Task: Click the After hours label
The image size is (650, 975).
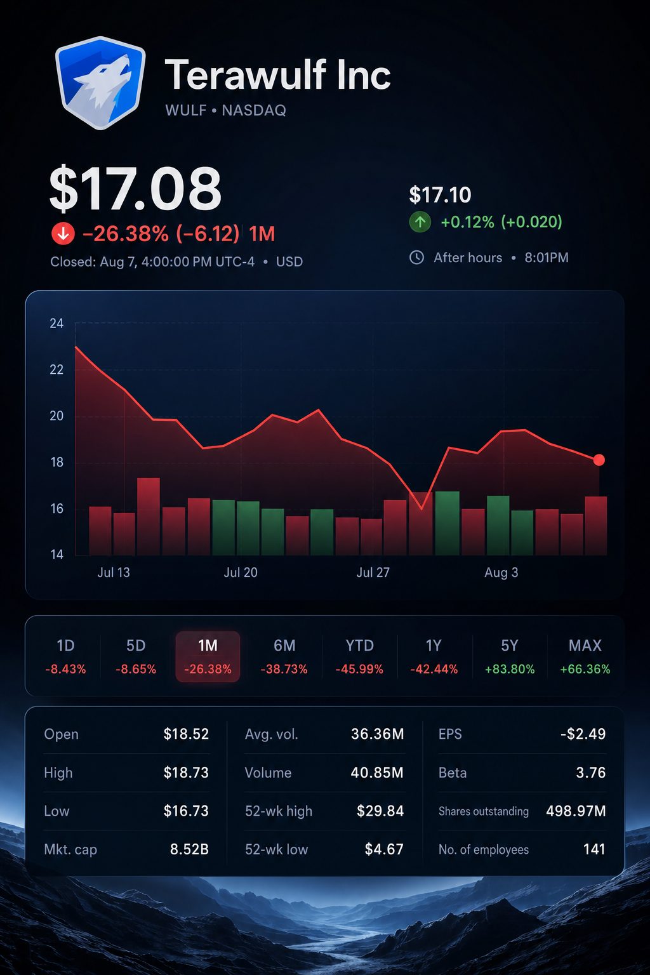Action: coord(468,258)
